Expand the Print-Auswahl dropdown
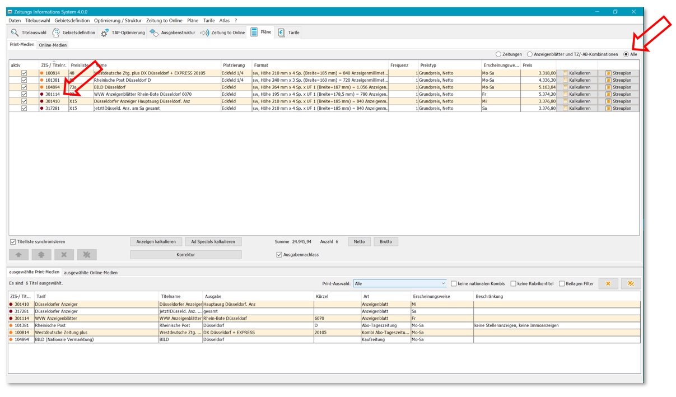 click(443, 284)
